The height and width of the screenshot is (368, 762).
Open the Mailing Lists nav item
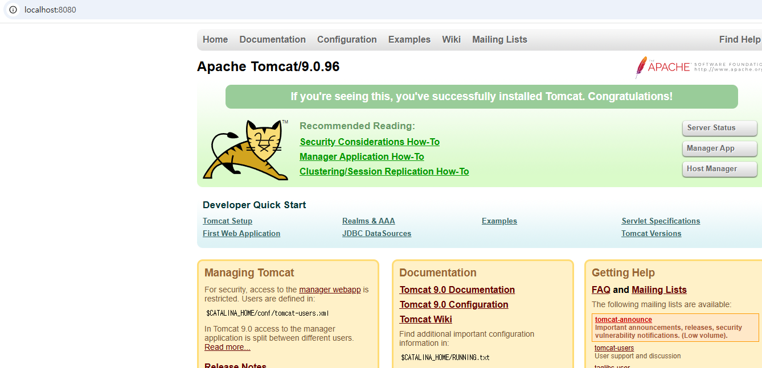(x=499, y=39)
